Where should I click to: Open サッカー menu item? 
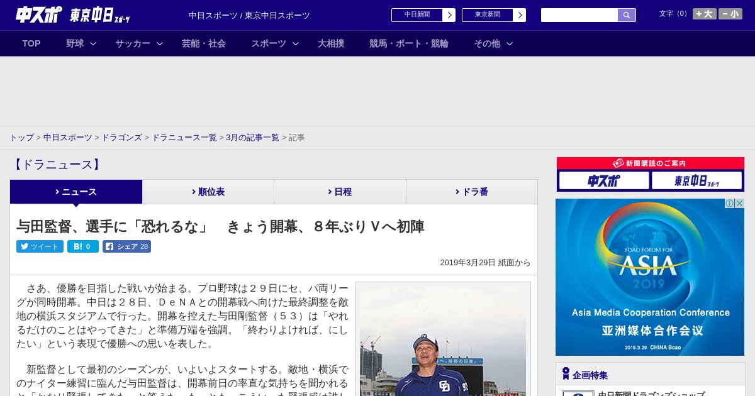click(x=133, y=43)
